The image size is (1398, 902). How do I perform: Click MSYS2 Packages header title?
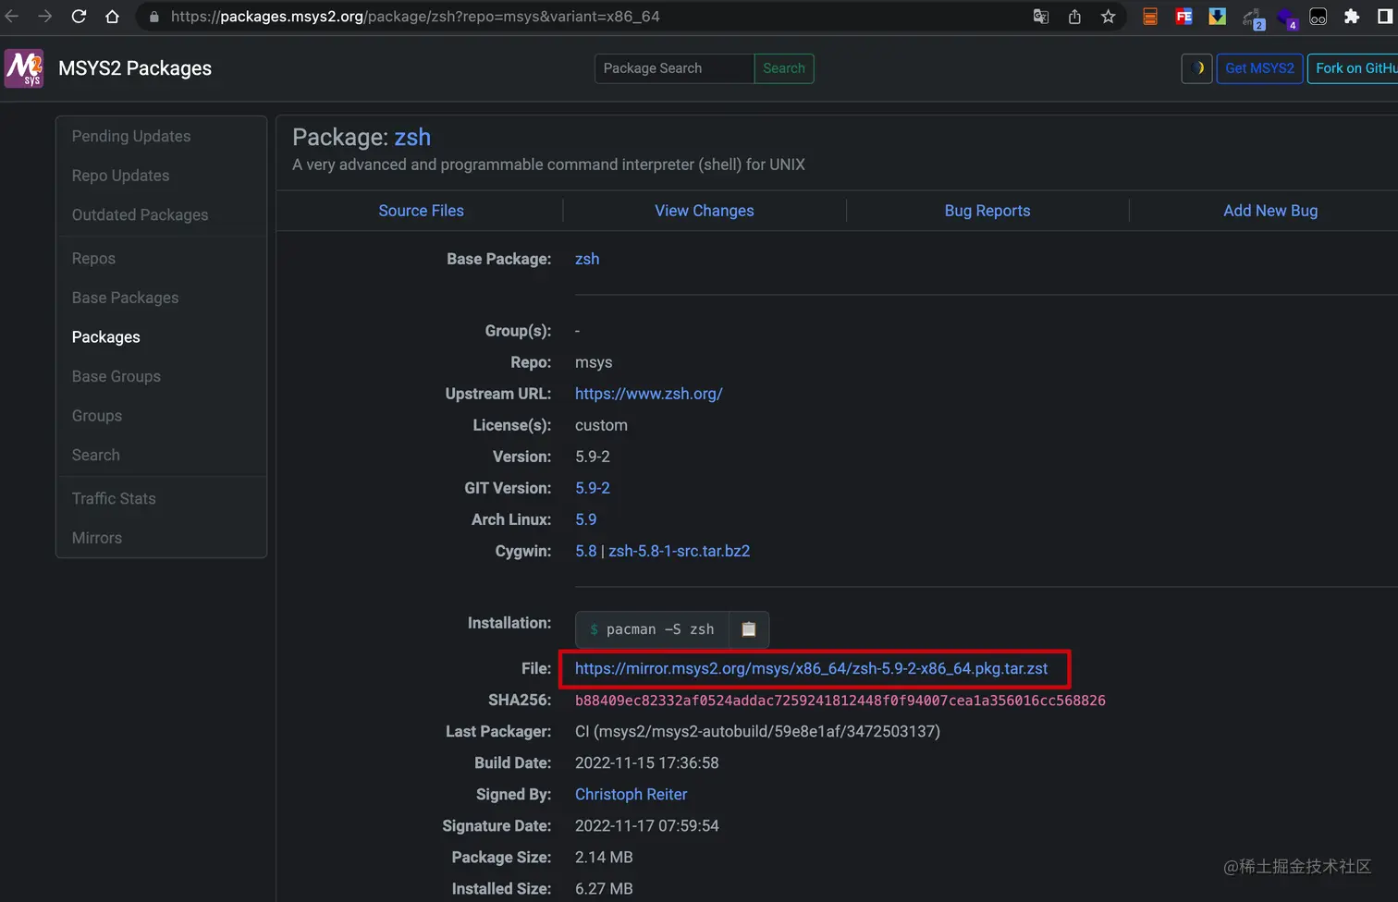pos(135,68)
